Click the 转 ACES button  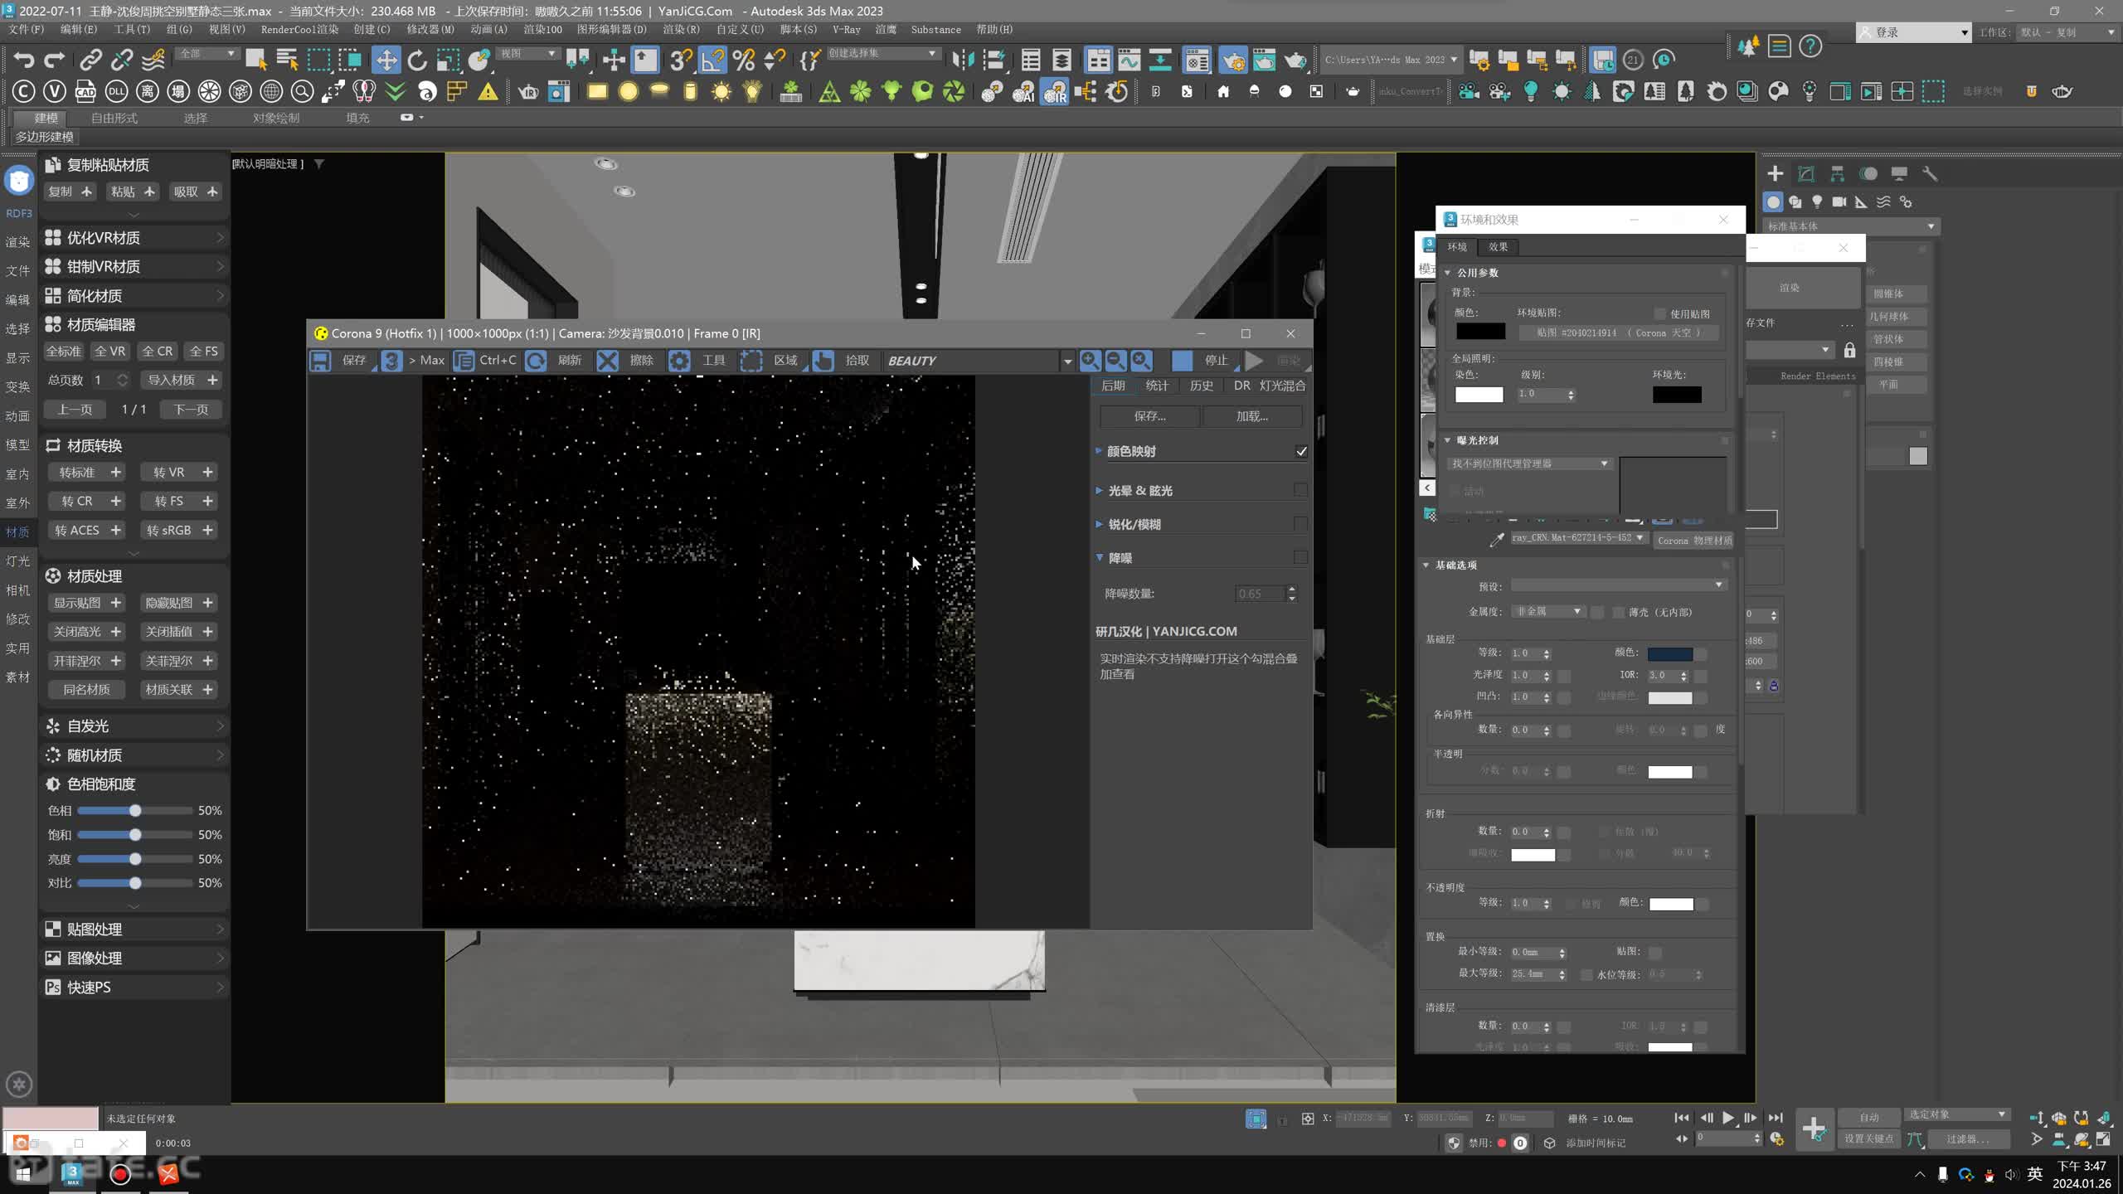coord(86,530)
